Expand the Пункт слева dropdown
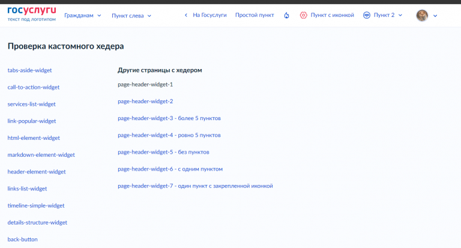This screenshot has width=461, height=248. tap(131, 16)
